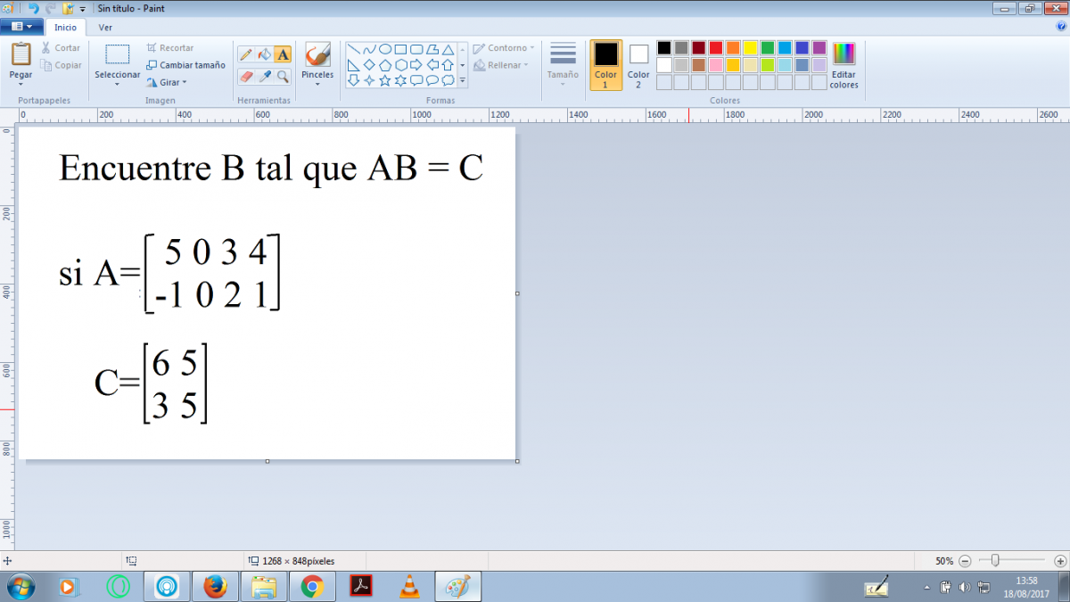Open Editar colores dialog
The width and height of the screenshot is (1070, 602).
(844, 65)
